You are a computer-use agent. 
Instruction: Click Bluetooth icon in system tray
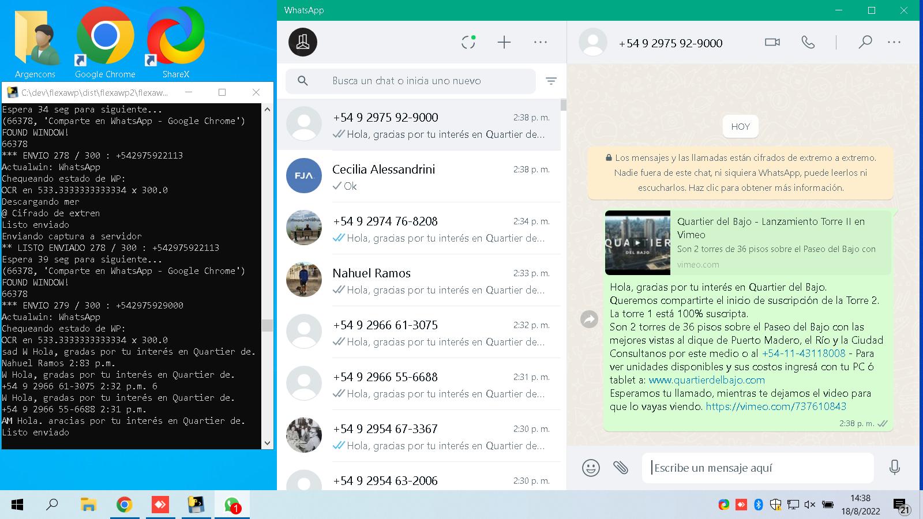click(x=759, y=505)
